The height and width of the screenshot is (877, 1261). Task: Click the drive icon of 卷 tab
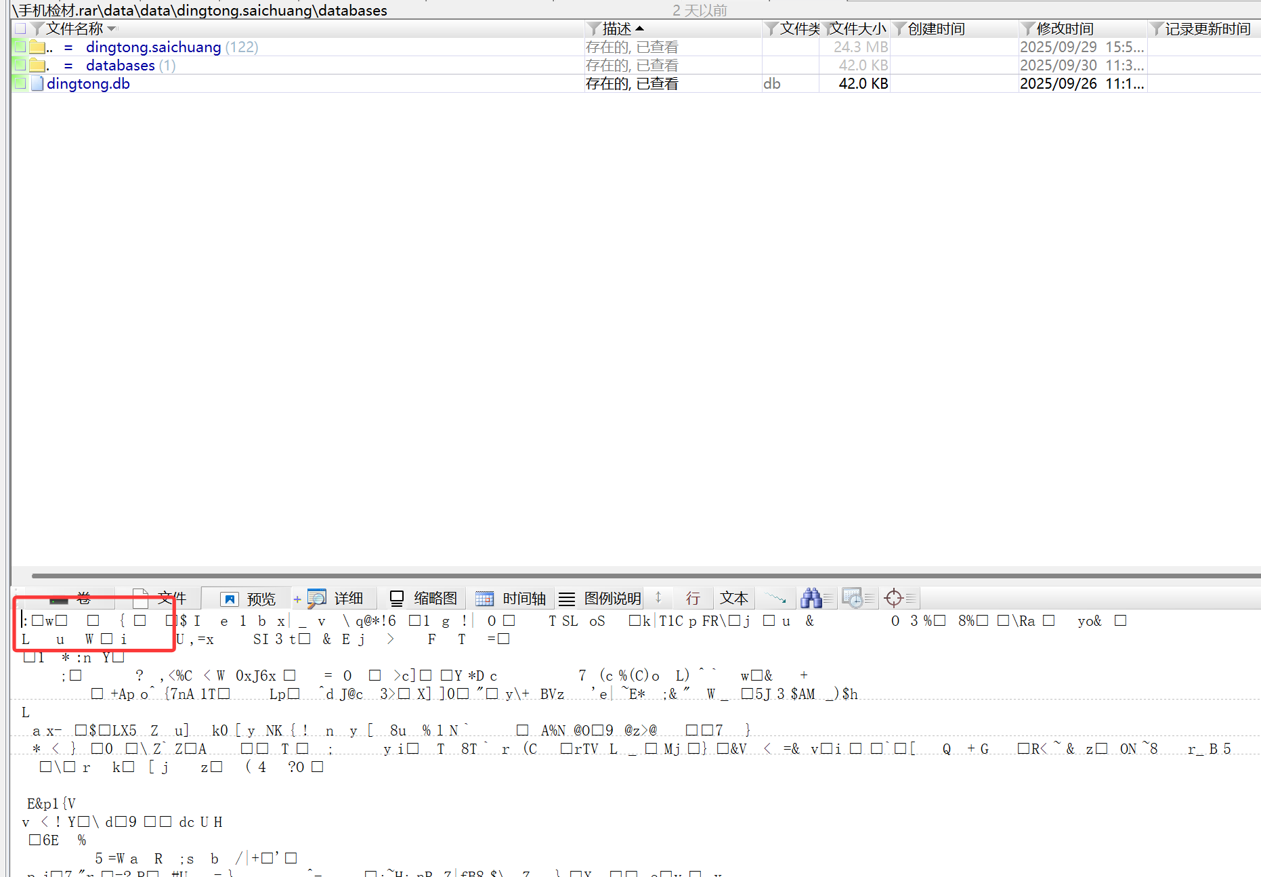pos(59,600)
